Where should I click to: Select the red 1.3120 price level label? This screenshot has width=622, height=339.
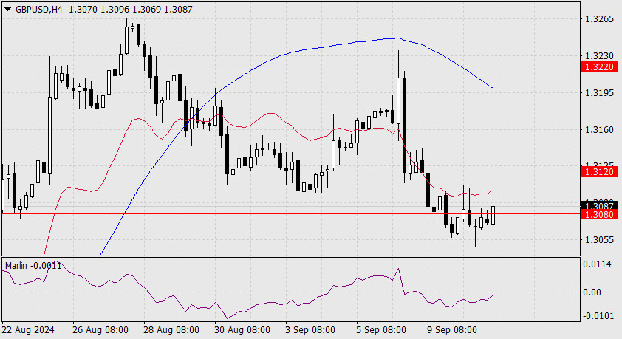[599, 171]
